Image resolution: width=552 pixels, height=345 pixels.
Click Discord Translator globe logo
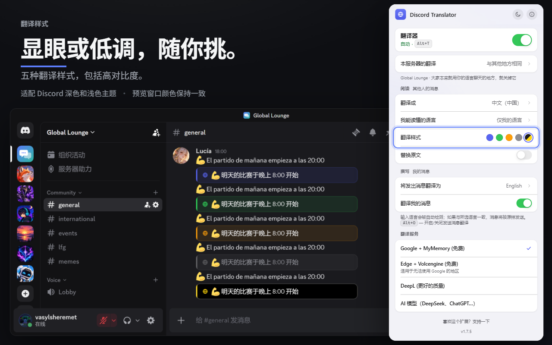click(x=401, y=15)
